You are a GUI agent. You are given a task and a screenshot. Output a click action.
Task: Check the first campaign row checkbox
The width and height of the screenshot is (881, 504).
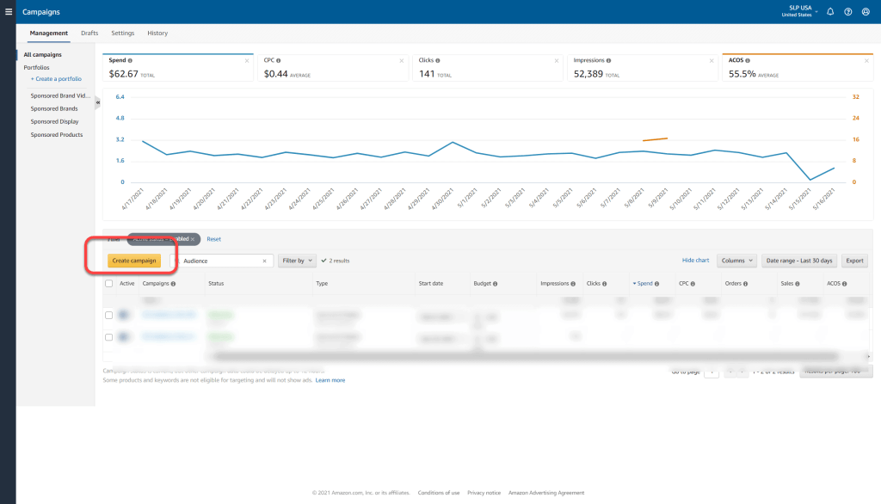pyautogui.click(x=108, y=316)
